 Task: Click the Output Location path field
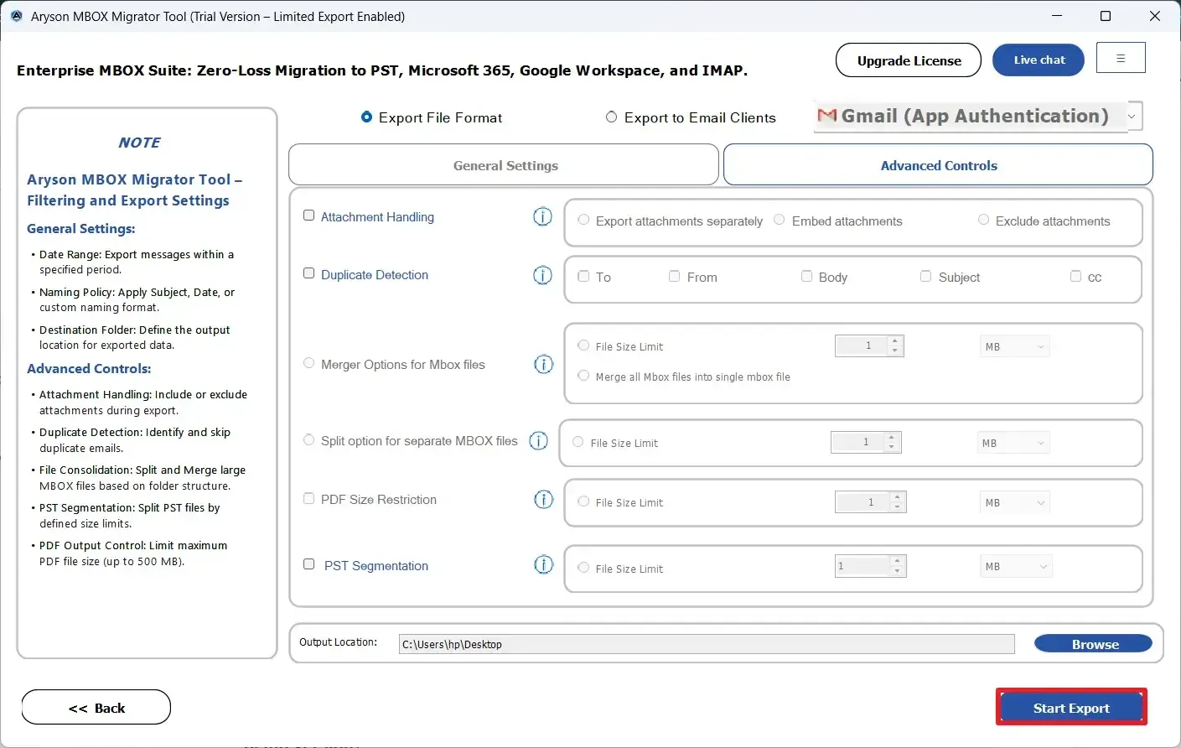coord(707,644)
